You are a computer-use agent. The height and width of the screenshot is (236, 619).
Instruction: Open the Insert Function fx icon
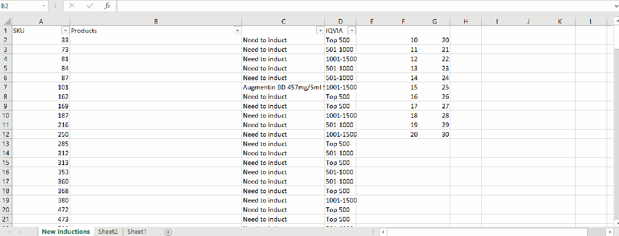(x=107, y=6)
